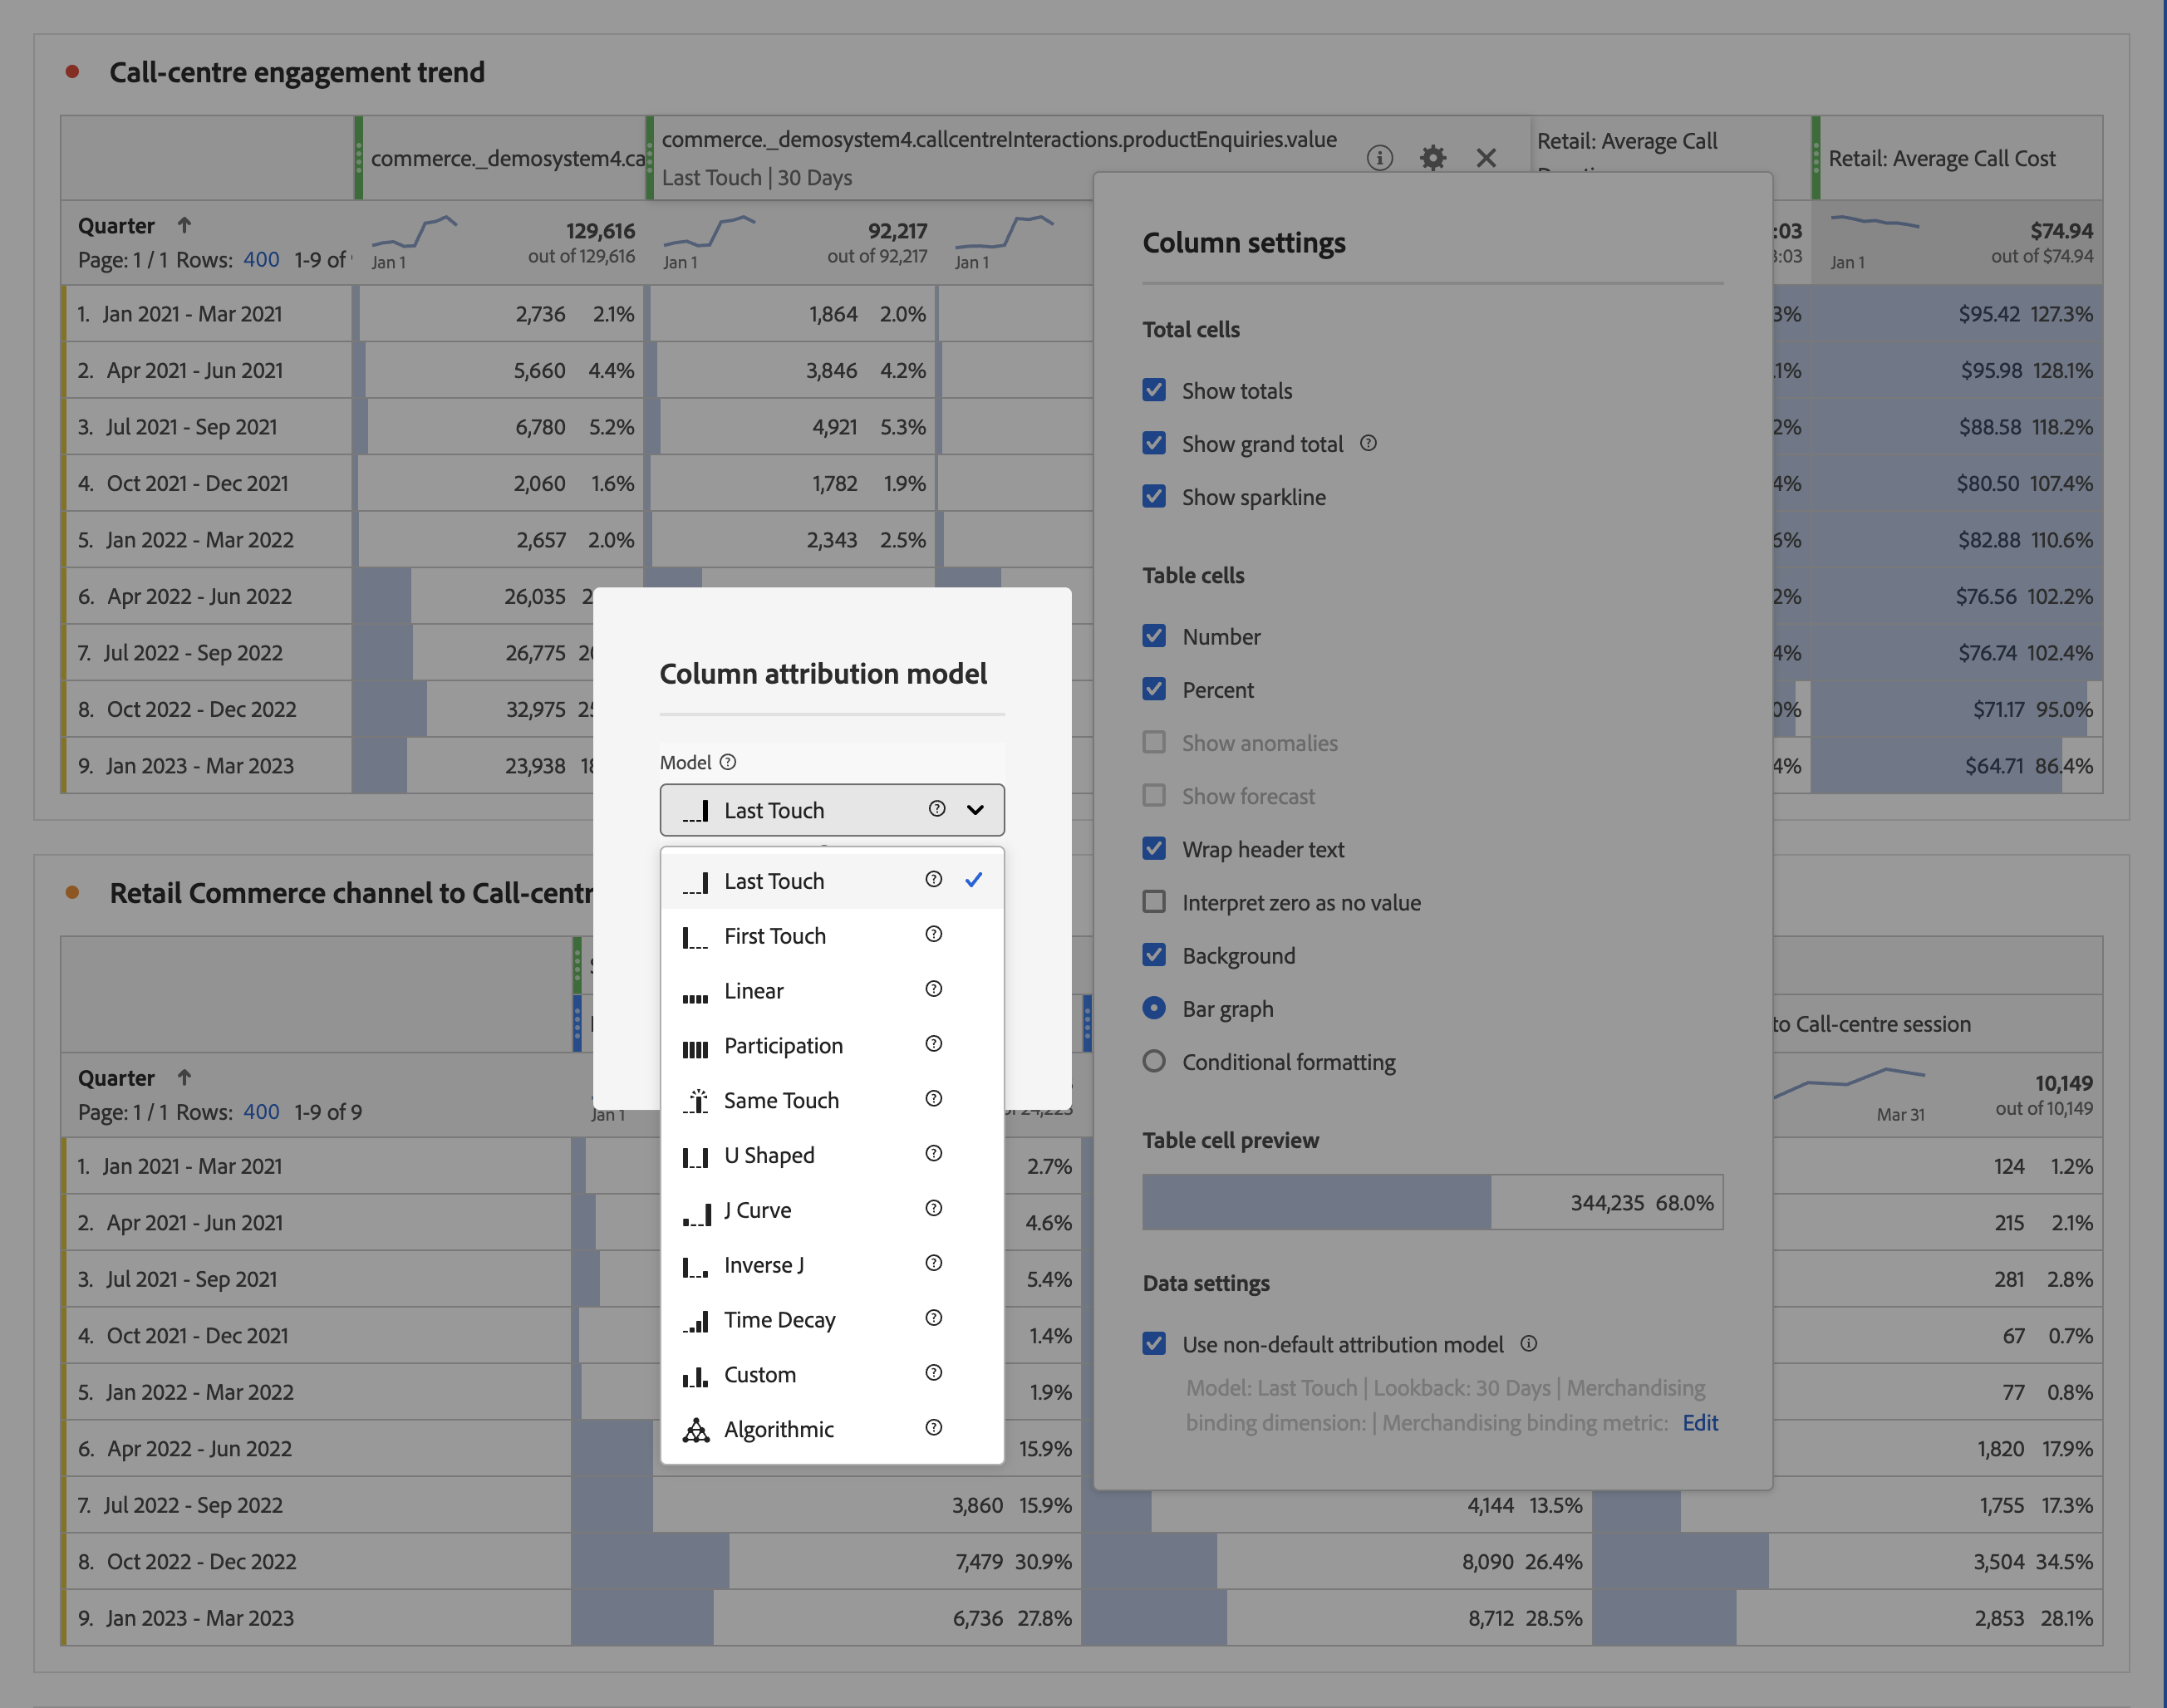Click the table cell preview bar

tap(1431, 1202)
